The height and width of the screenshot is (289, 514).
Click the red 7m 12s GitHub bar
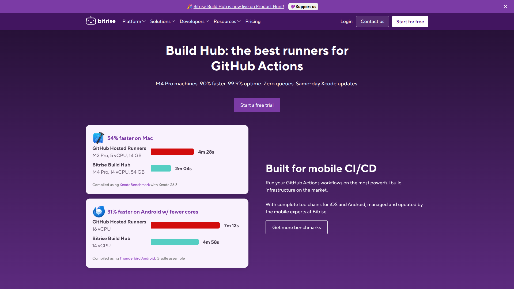pos(186,225)
